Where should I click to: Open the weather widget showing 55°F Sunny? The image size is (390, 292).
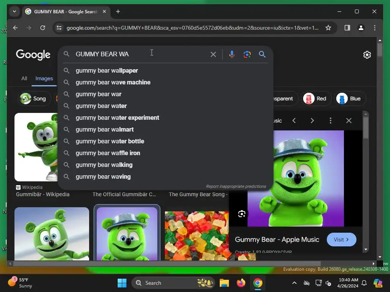point(20,282)
